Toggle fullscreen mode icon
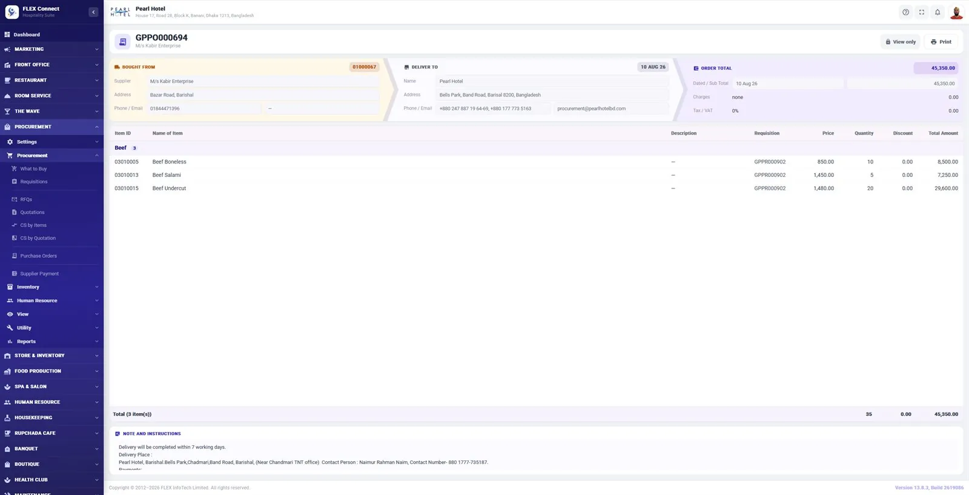The height and width of the screenshot is (495, 969). tap(922, 12)
